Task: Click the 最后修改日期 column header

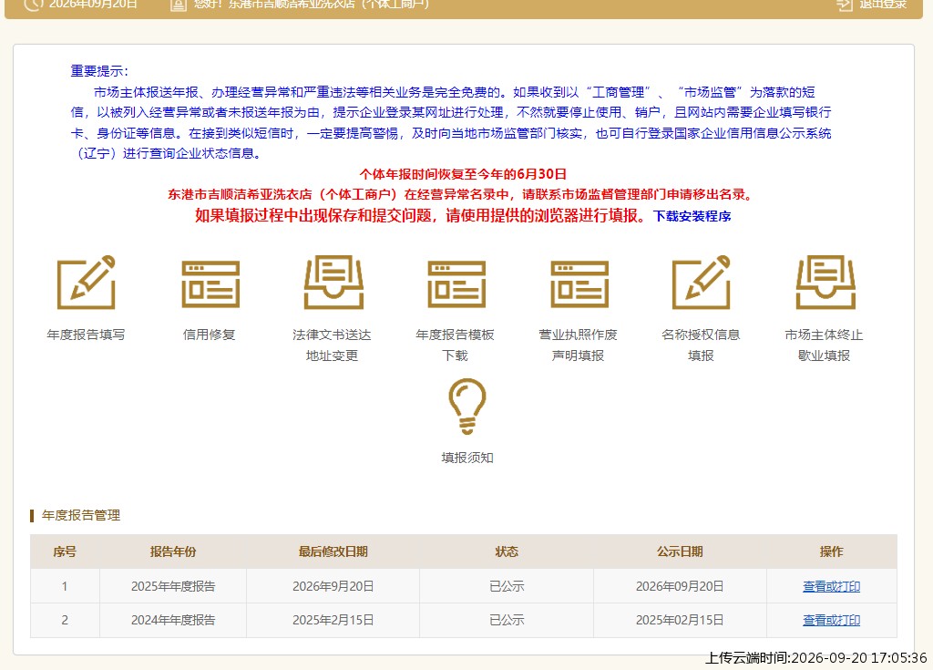Action: [333, 552]
